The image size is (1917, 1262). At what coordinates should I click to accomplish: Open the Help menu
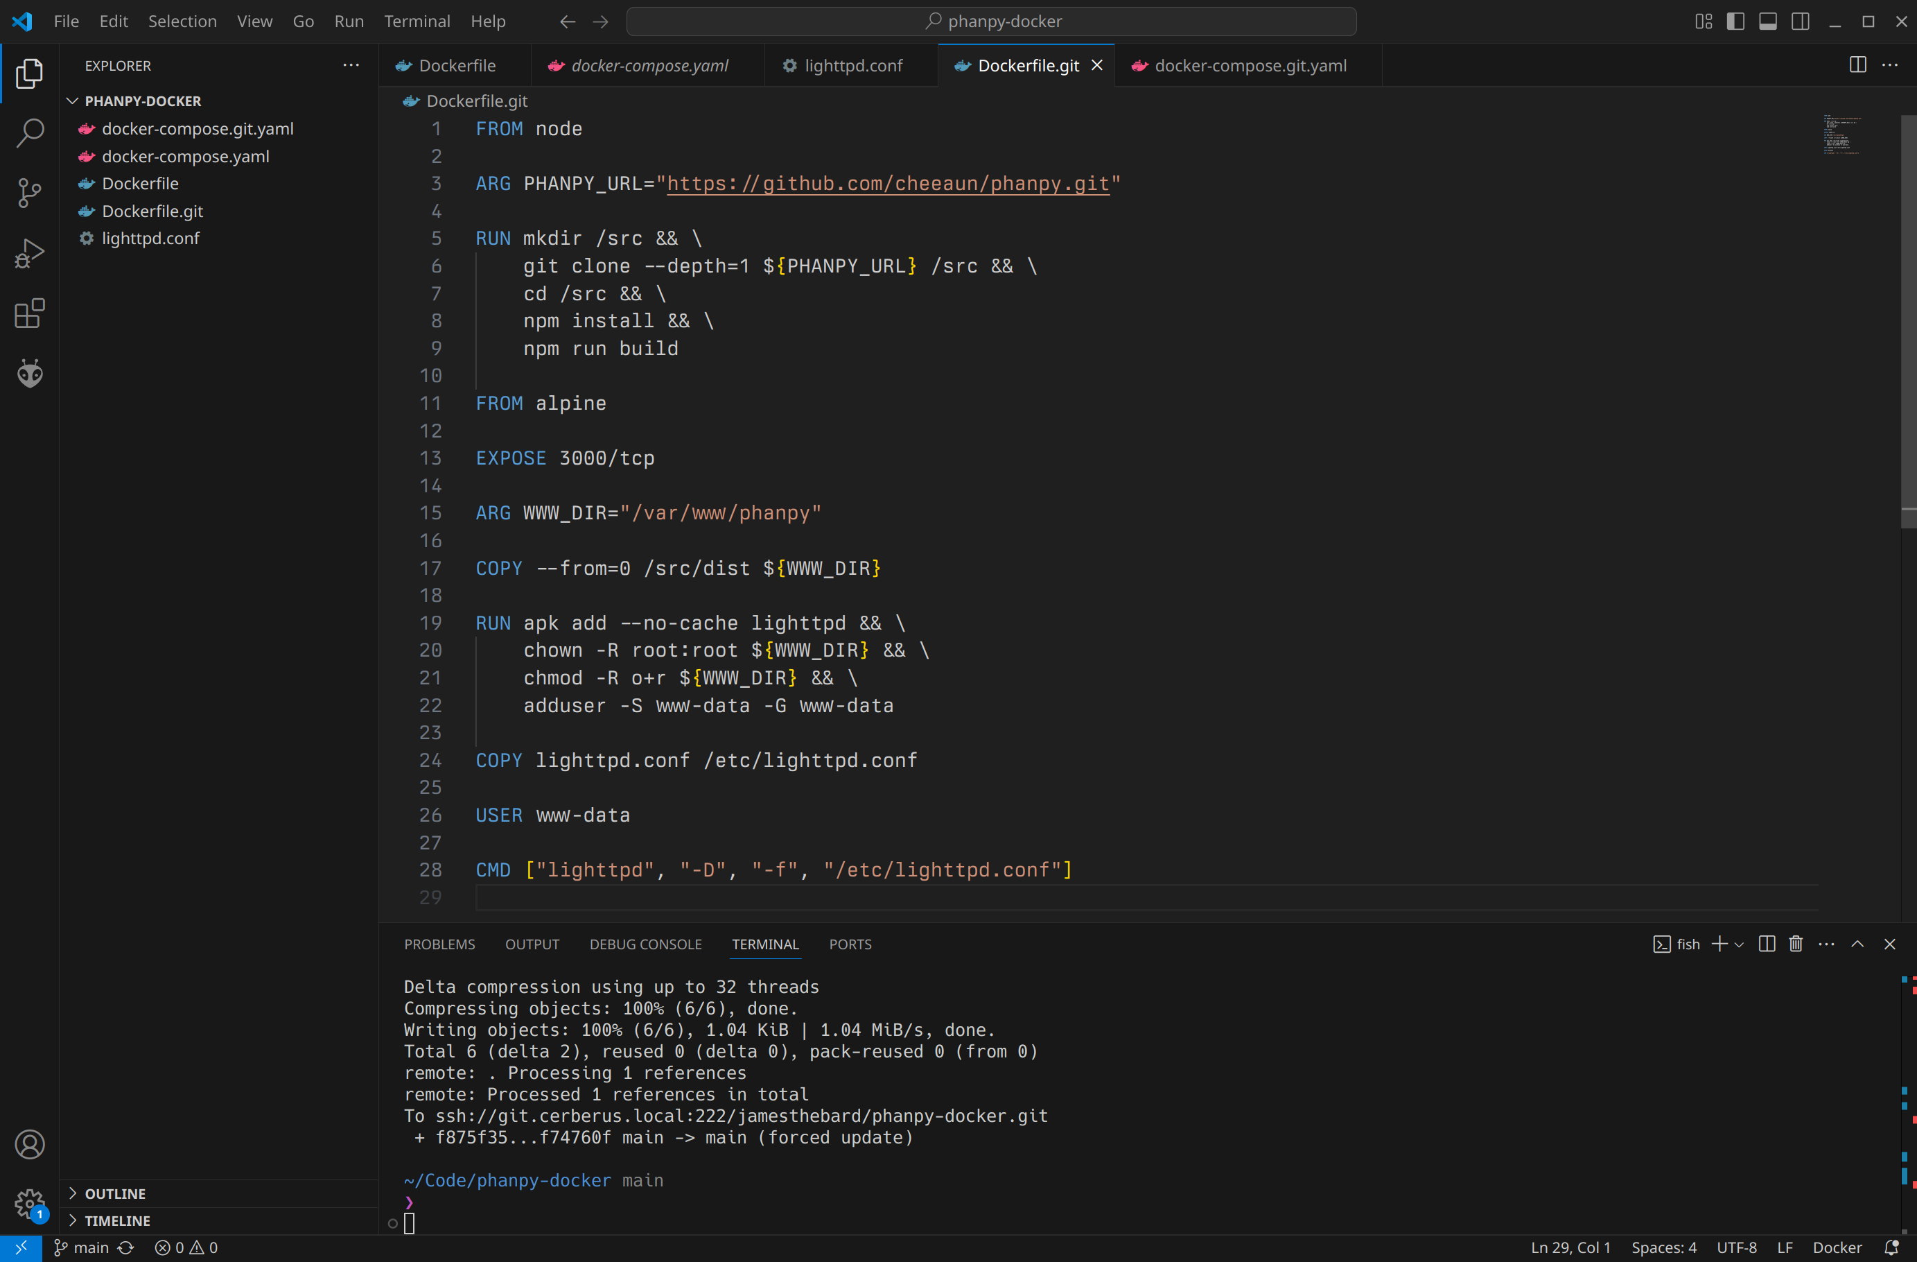(x=488, y=21)
